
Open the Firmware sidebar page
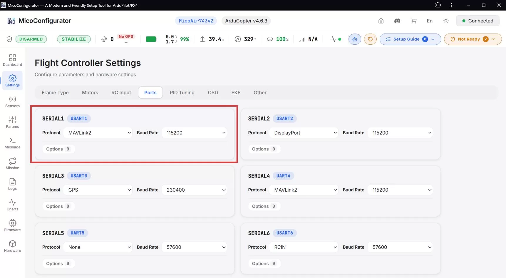pos(12,226)
